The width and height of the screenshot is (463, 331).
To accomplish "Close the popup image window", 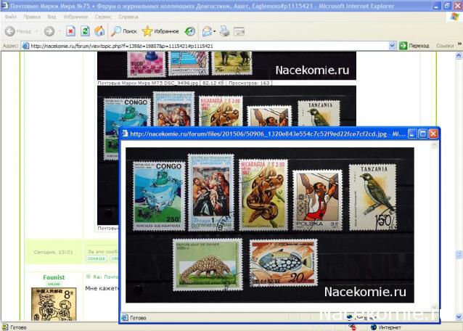I will tap(433, 134).
